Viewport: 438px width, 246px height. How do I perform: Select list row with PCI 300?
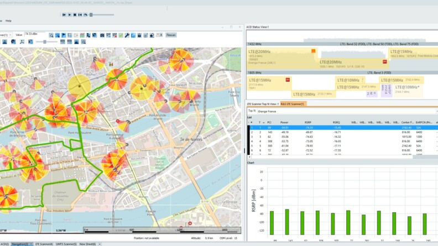[343, 146]
